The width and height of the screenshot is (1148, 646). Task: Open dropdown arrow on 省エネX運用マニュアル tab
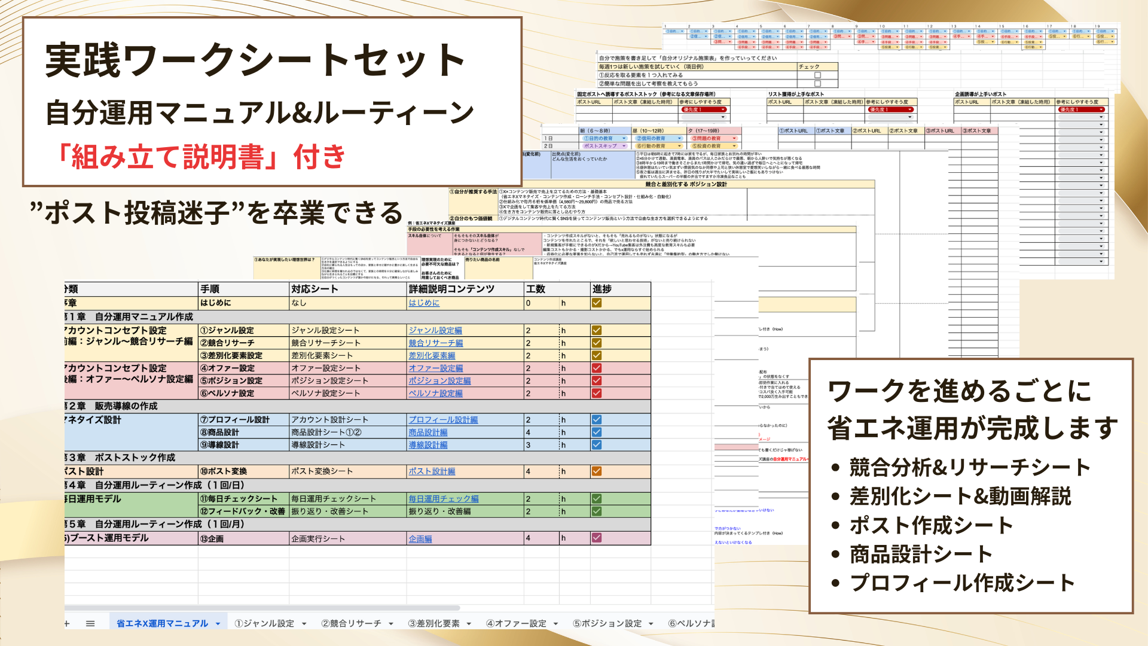(x=218, y=624)
